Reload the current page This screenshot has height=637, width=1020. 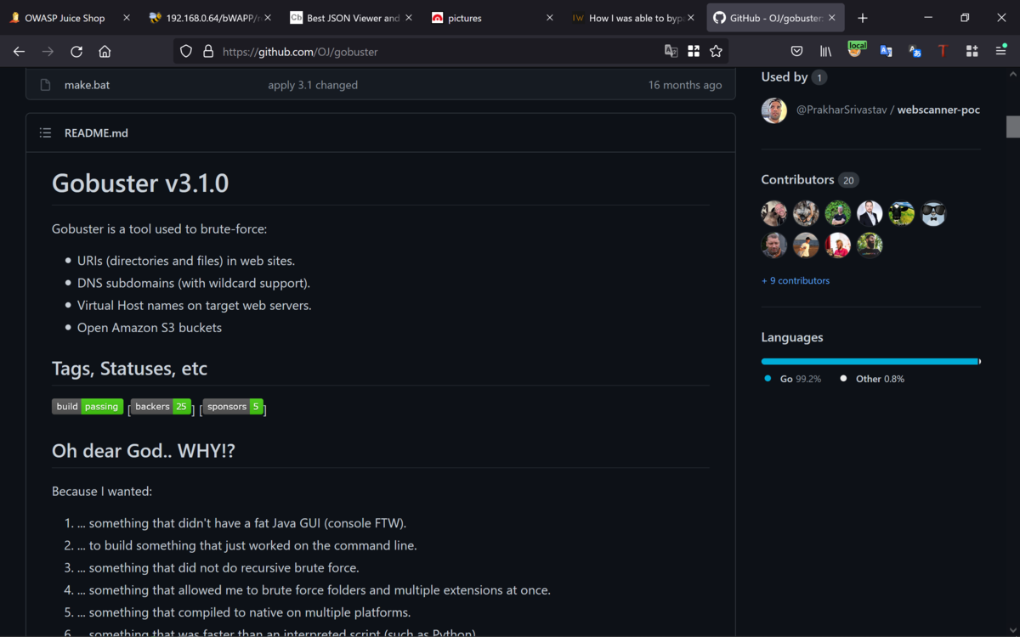coord(76,51)
